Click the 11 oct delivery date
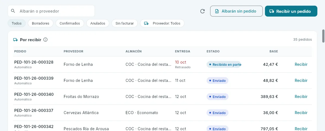The width and height of the screenshot is (325, 131). 180,81
